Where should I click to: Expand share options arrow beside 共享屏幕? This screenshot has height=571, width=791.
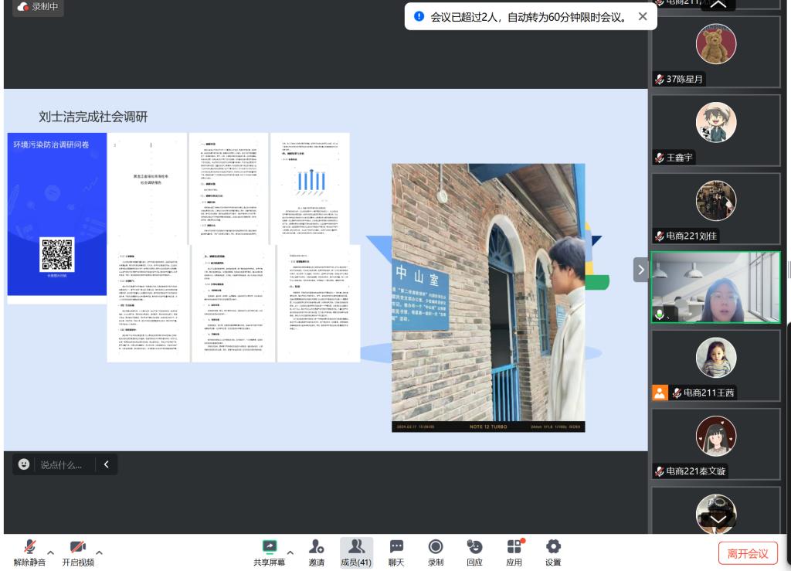tap(290, 552)
